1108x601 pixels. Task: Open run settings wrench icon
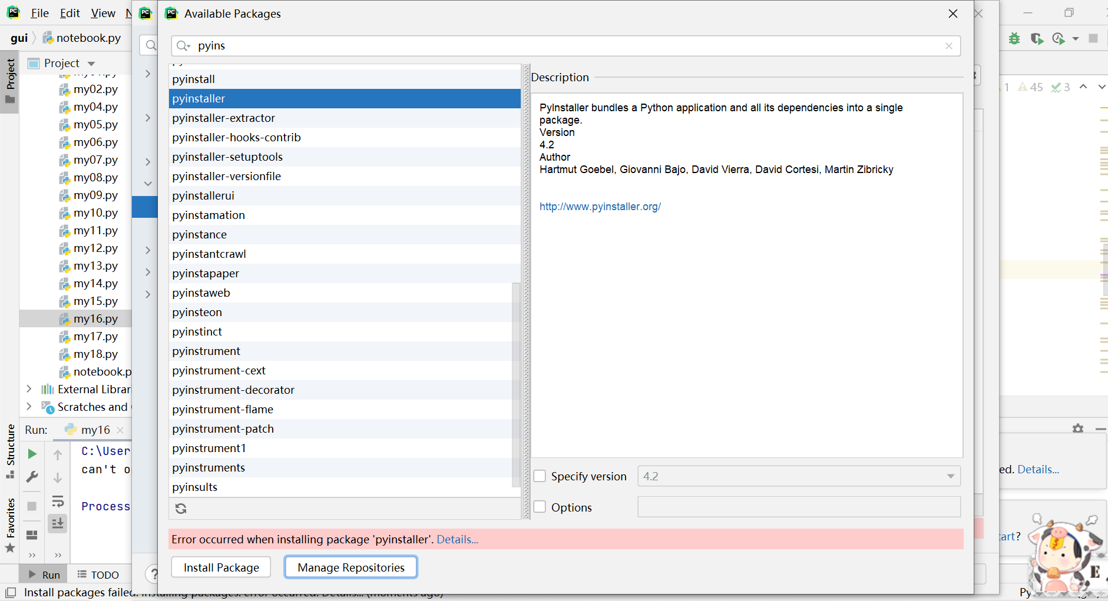(32, 477)
